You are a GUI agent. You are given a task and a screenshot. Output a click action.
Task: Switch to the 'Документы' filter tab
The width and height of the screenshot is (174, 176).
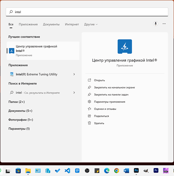click(x=51, y=24)
